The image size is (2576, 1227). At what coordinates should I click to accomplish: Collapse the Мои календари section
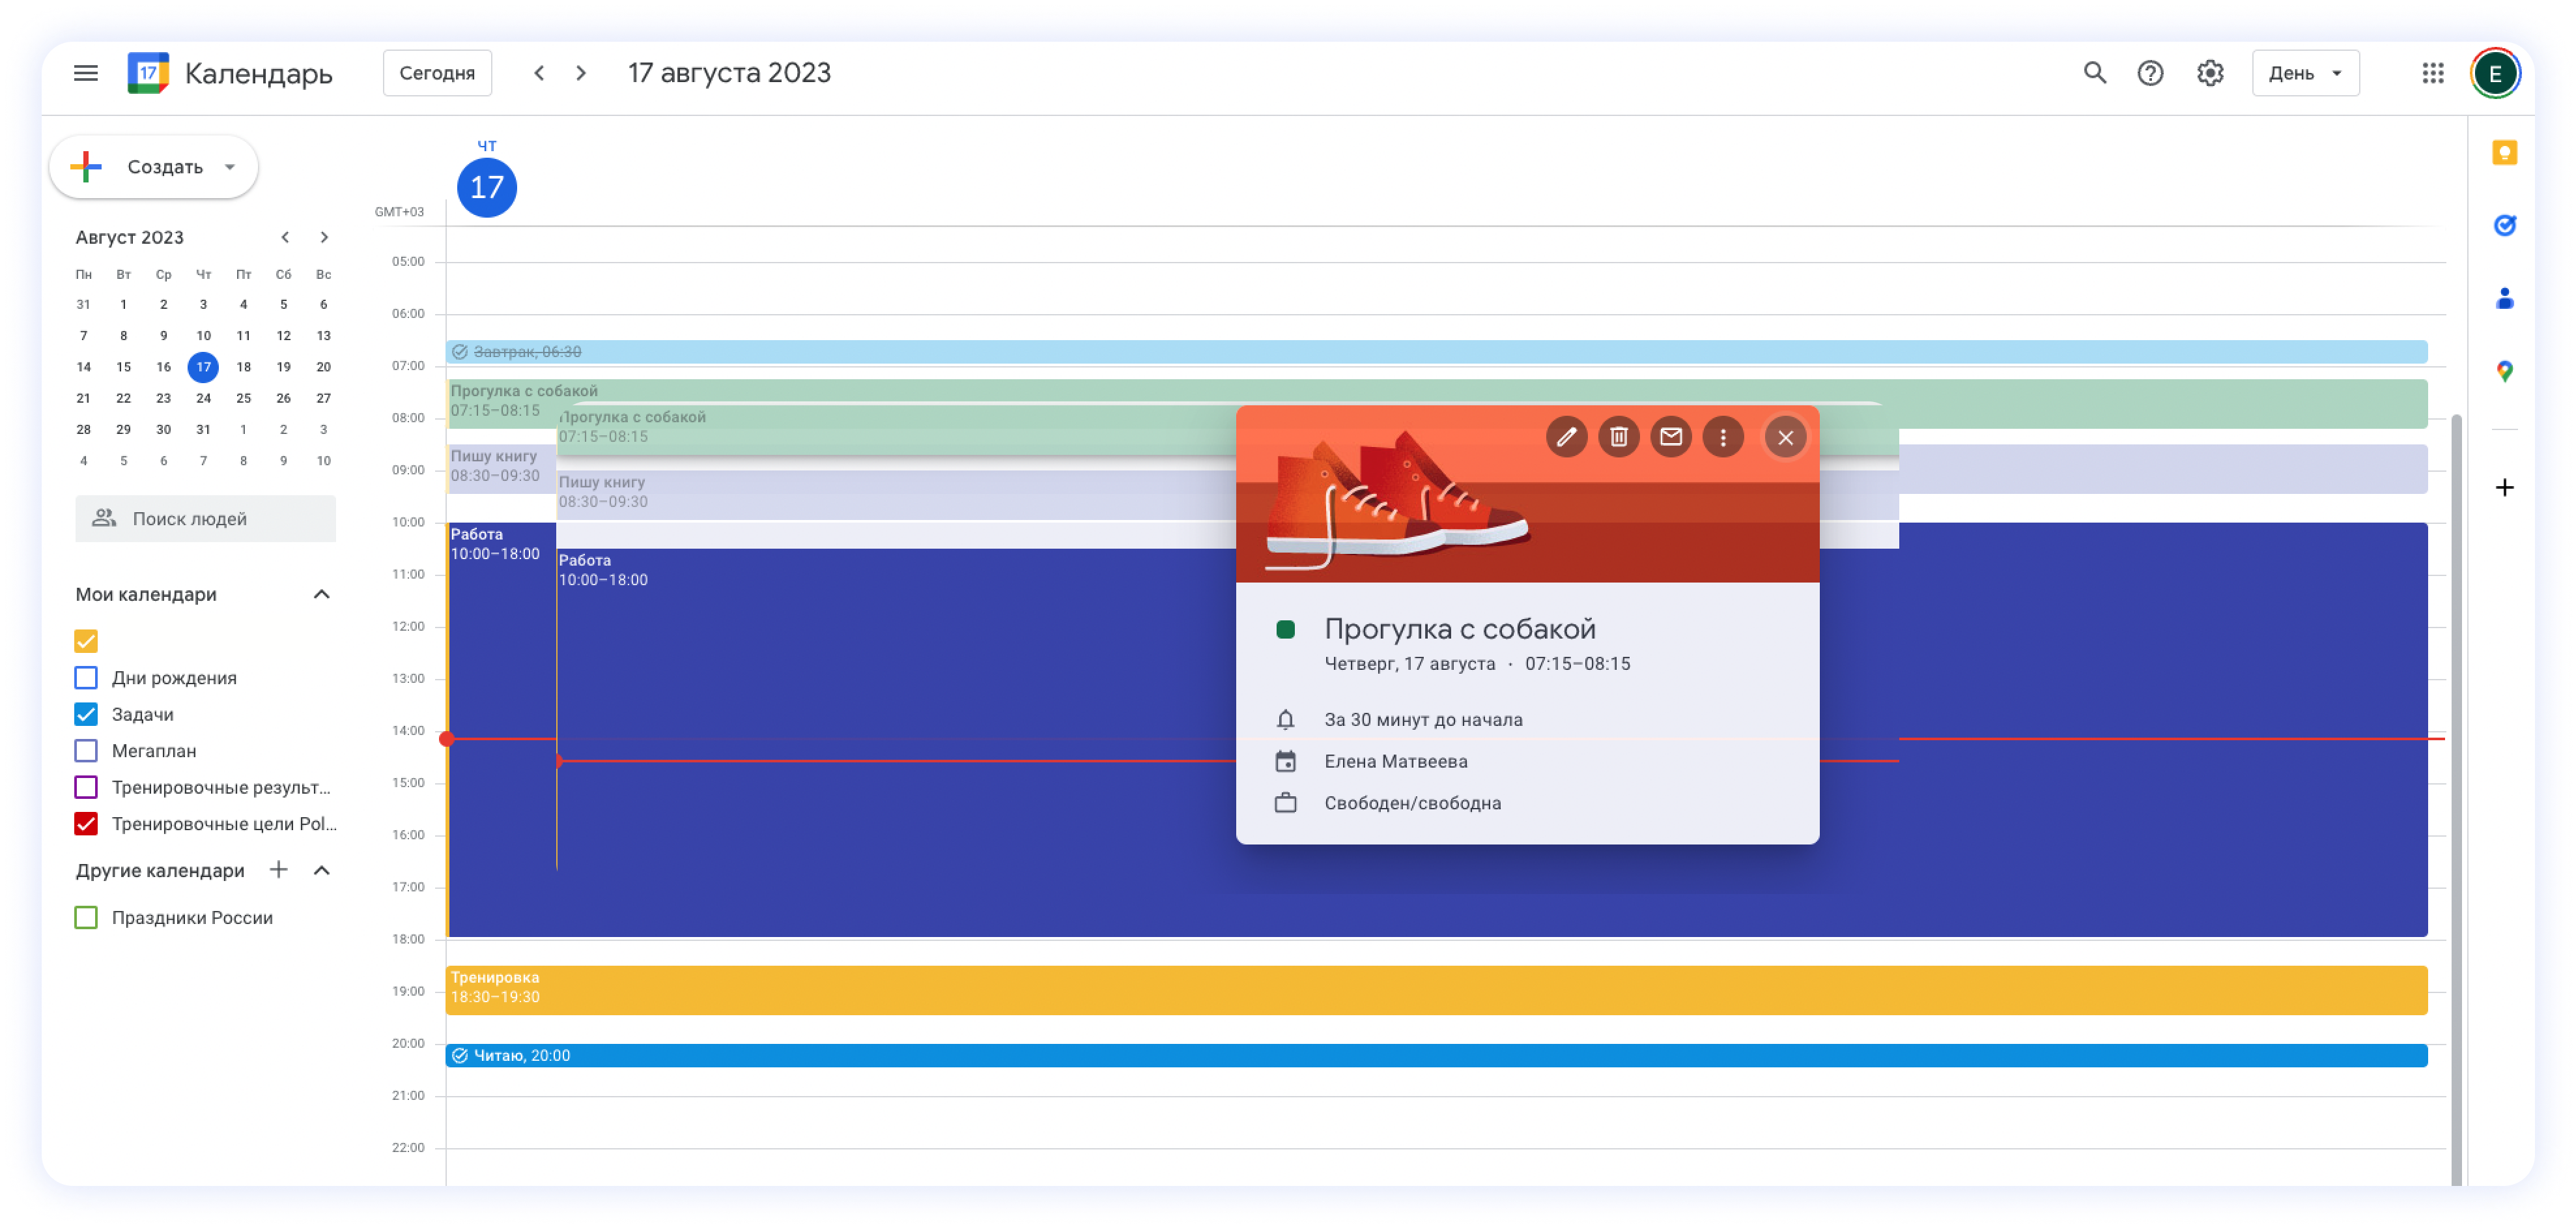click(x=321, y=594)
